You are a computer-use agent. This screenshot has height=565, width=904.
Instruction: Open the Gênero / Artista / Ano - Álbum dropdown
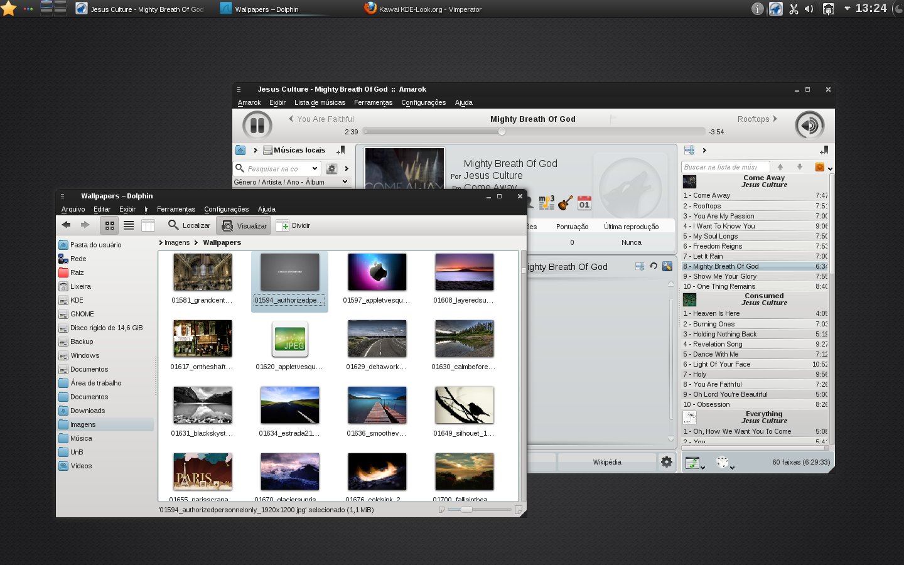[291, 182]
